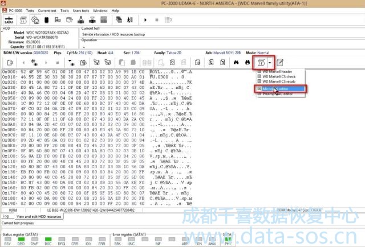Click the flask-over-disk icon
365x247 pixels.
(81, 20)
